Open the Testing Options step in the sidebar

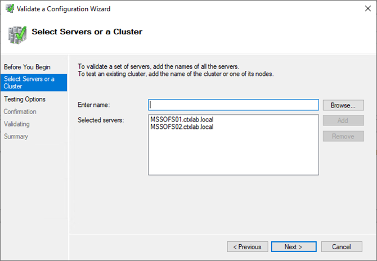click(25, 99)
